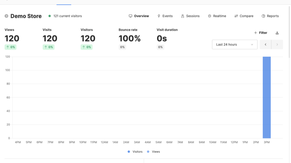Click the 12AM axis label
The width and height of the screenshot is (291, 163).
104,142
